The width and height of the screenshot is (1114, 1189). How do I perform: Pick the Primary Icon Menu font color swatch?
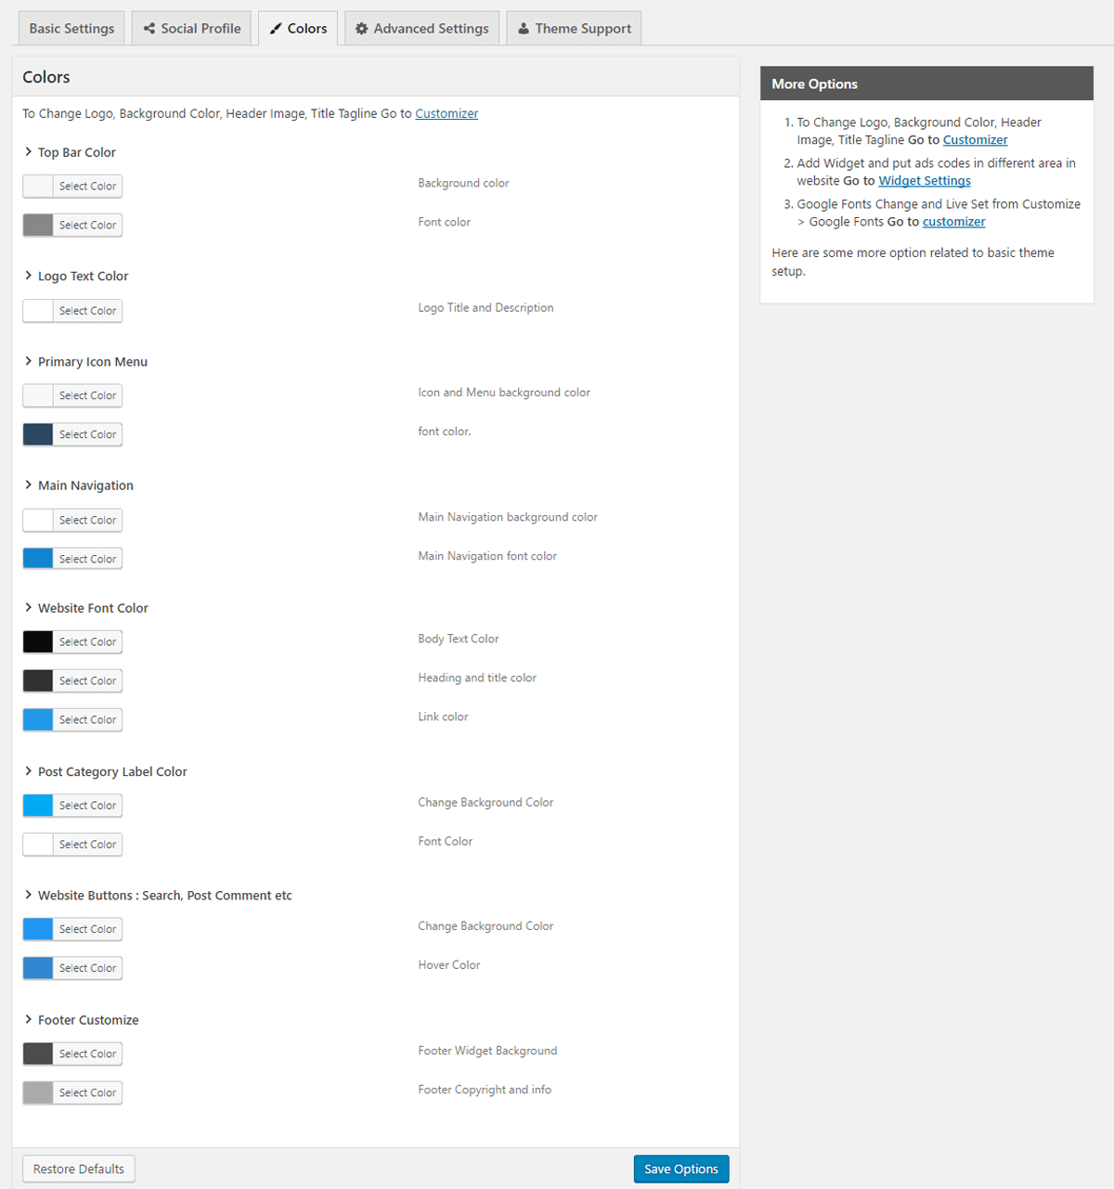click(x=38, y=434)
